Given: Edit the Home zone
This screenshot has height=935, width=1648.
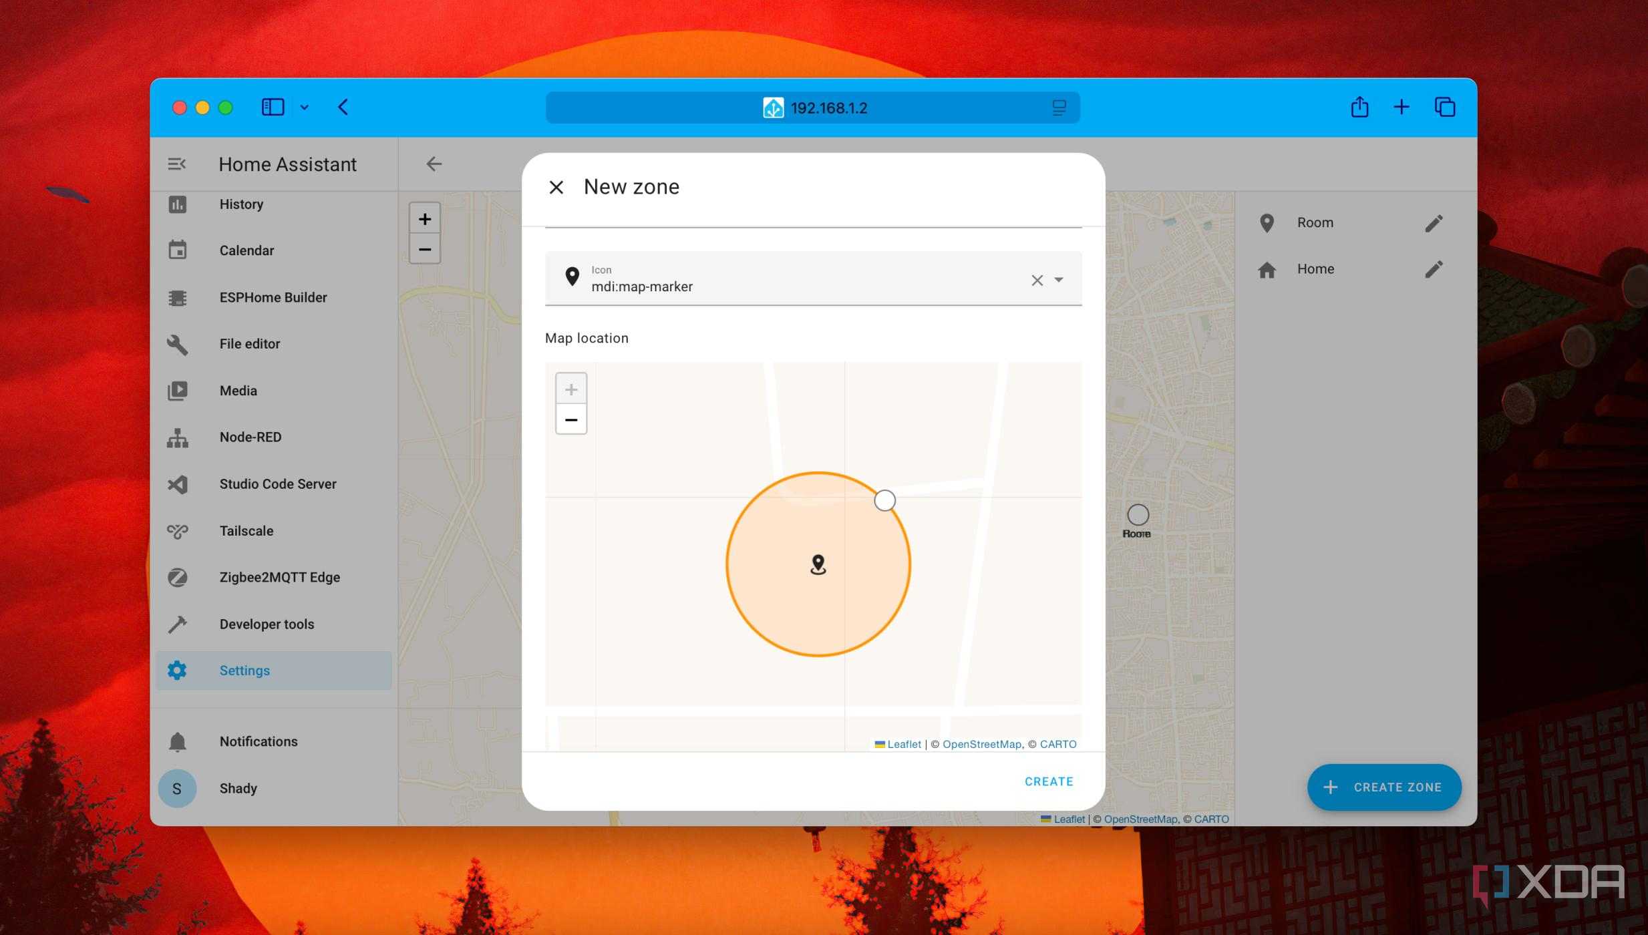Looking at the screenshot, I should point(1434,270).
